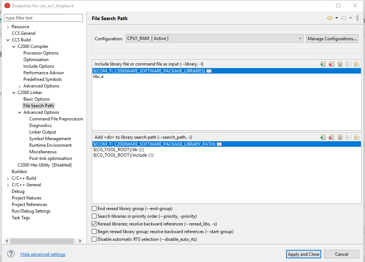365x262 pixels.
Task: Expand compiler Advanced Options node
Action: pos(20,86)
